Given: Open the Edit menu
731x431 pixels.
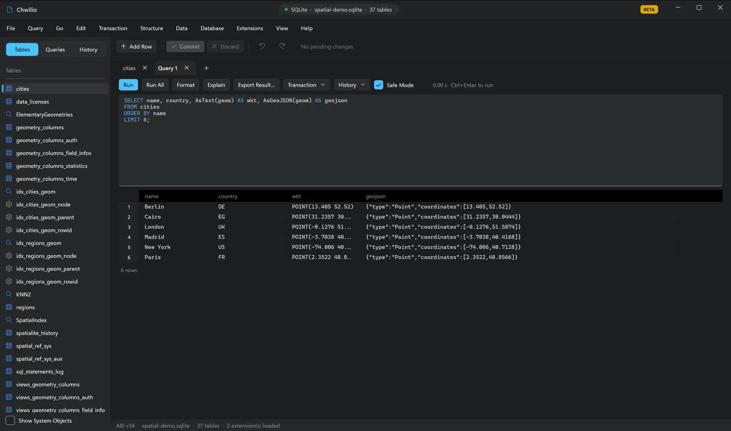Looking at the screenshot, I should click(81, 28).
